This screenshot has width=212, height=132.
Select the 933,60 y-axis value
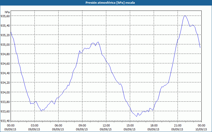5,111
